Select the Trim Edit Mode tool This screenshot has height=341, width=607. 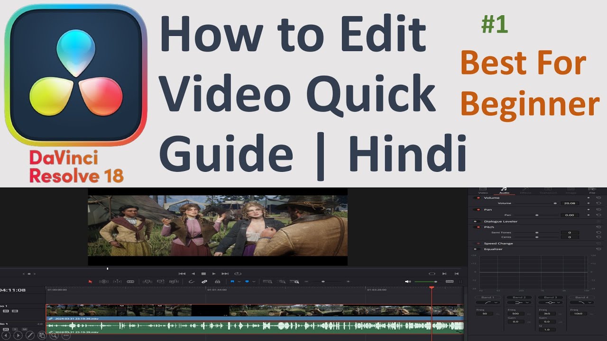point(103,281)
